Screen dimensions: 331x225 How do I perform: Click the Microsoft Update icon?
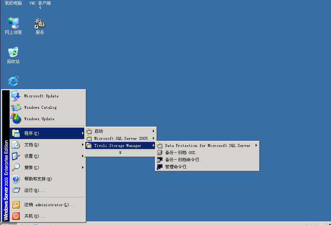pos(16,96)
